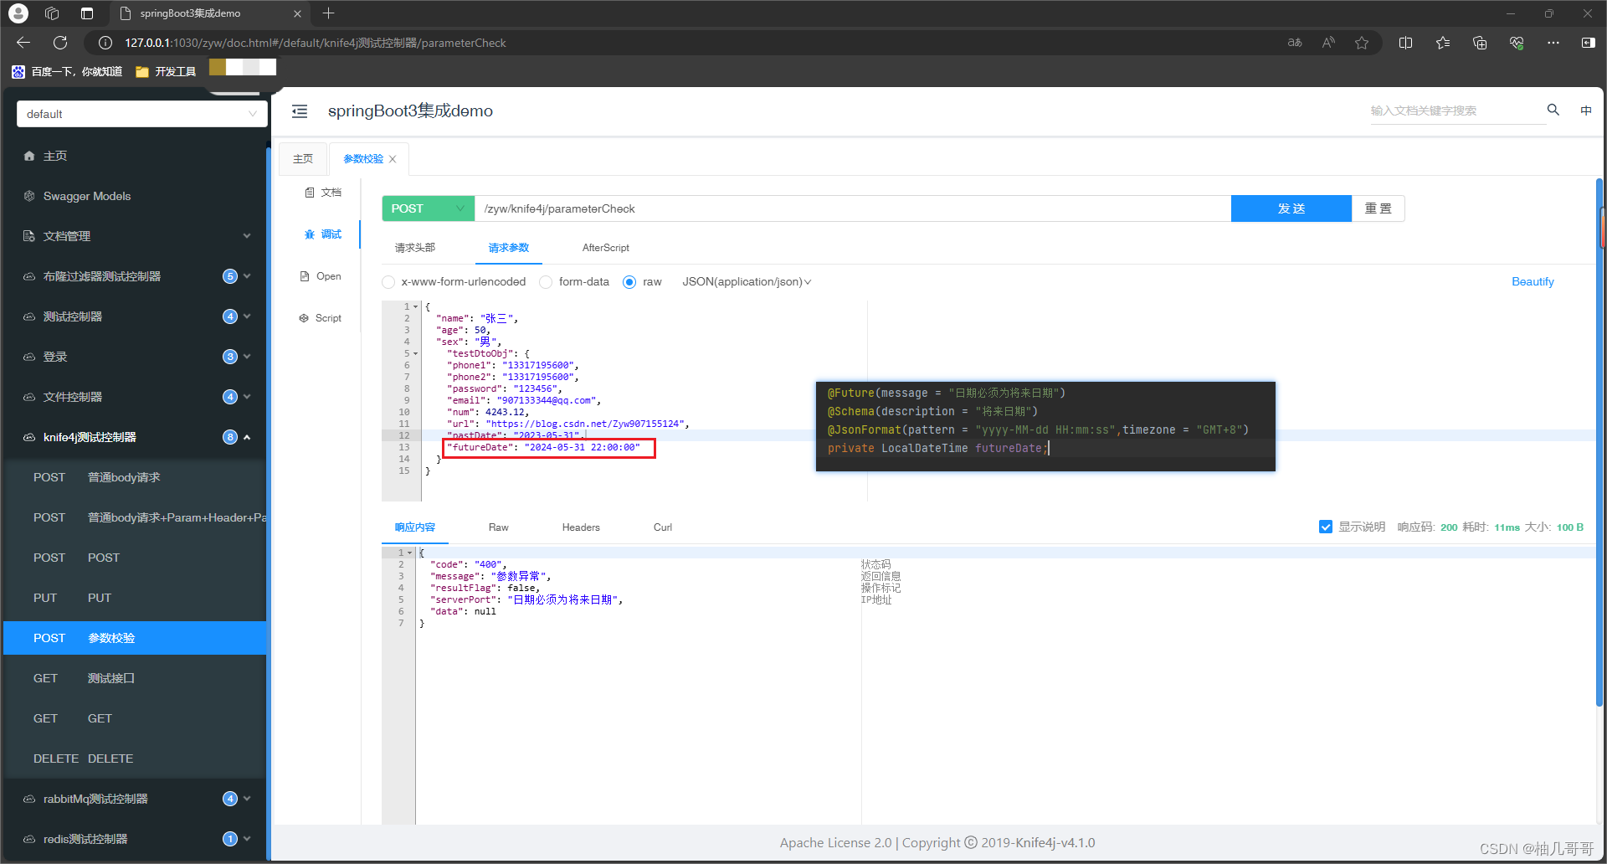Reset the request with 重置 button
1607x864 pixels.
(1378, 208)
